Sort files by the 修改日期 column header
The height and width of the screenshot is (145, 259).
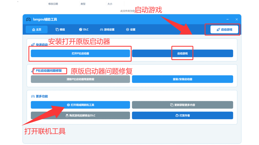[53, 4]
